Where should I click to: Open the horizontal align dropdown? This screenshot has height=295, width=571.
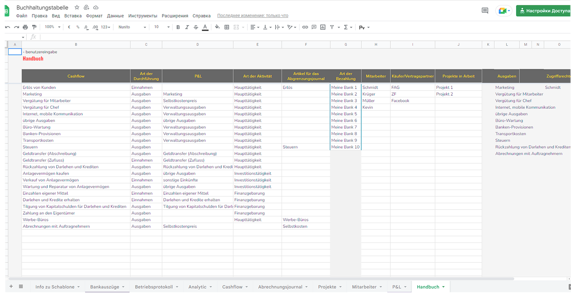point(255,27)
